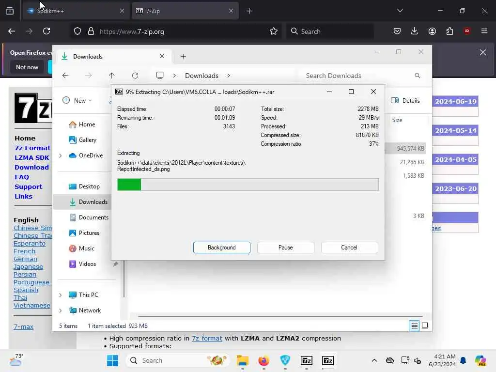Click Firefox back arrow button

pyautogui.click(x=12, y=31)
